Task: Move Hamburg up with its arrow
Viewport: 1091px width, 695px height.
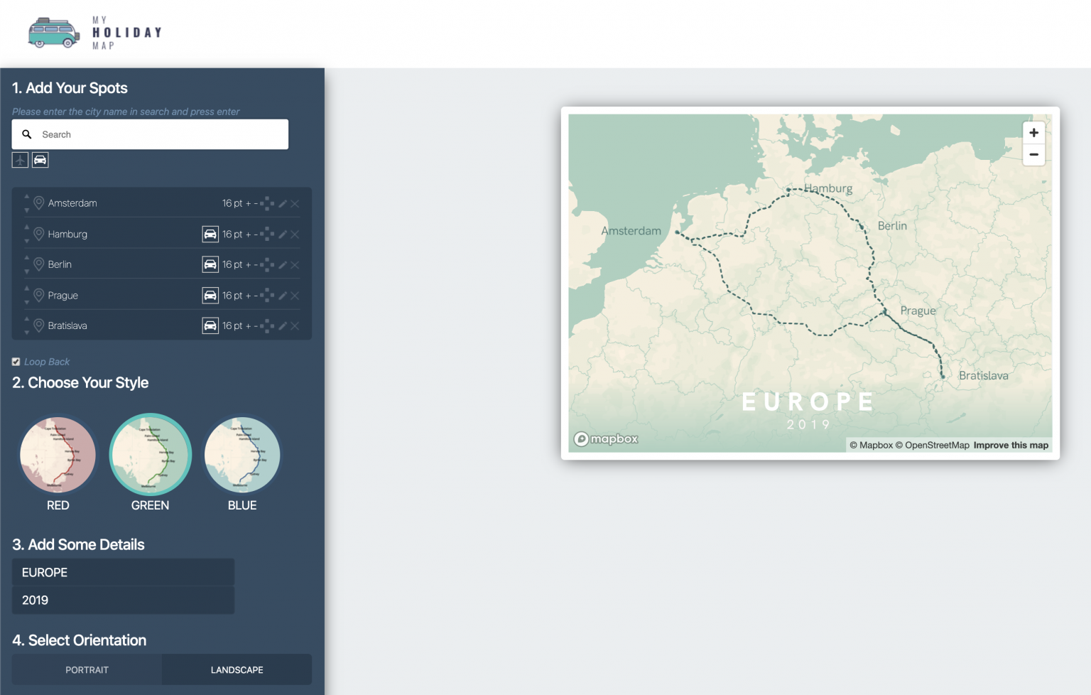Action: tap(27, 229)
